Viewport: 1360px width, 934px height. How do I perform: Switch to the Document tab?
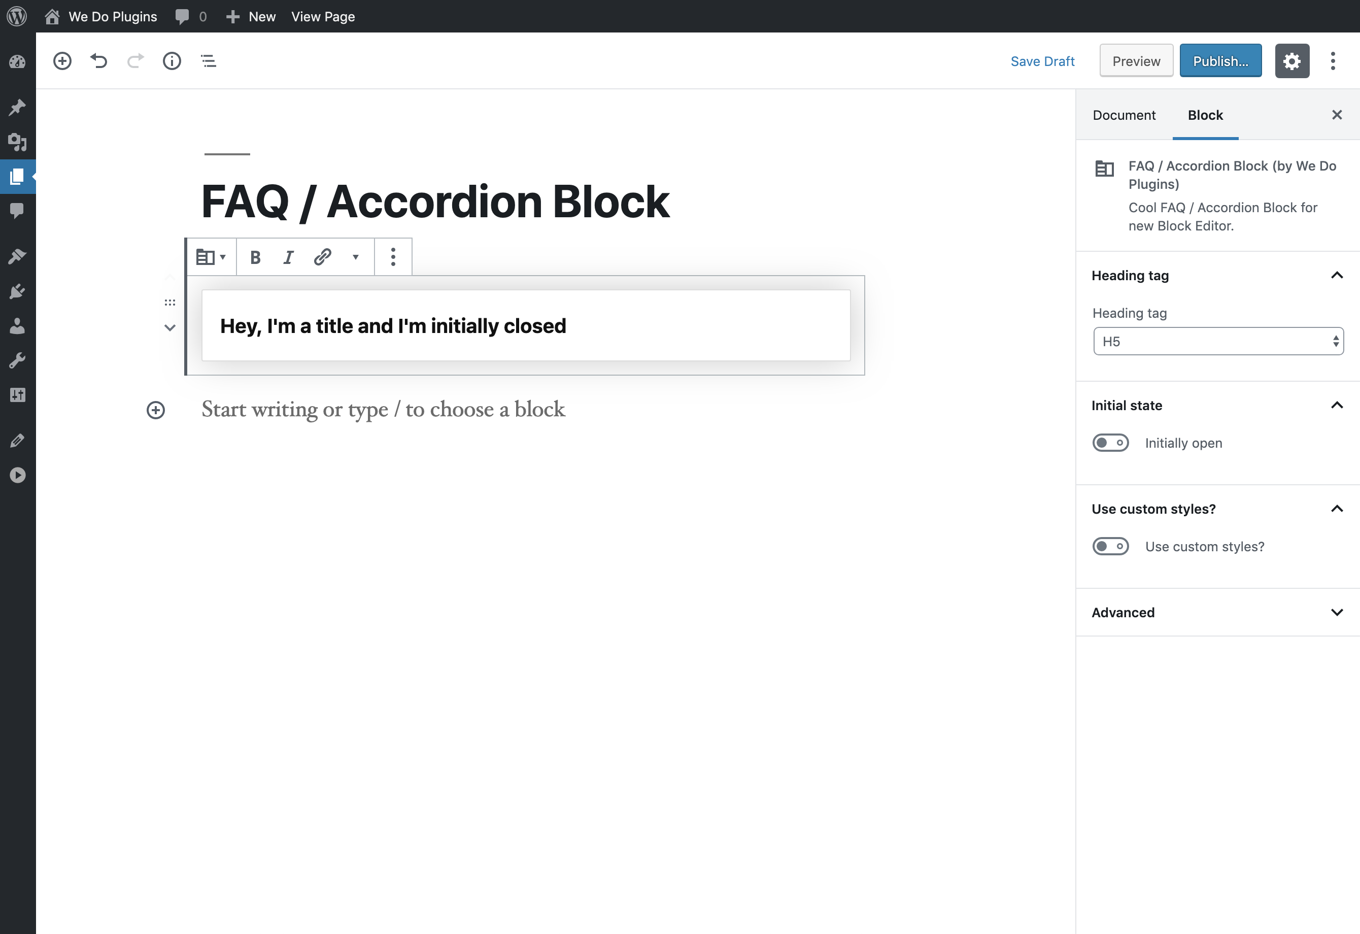pos(1124,115)
